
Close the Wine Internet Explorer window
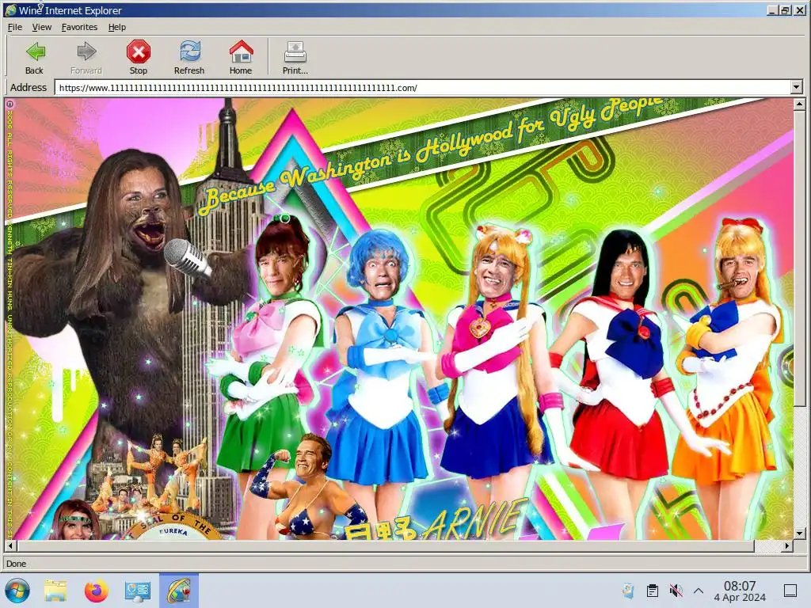point(799,9)
